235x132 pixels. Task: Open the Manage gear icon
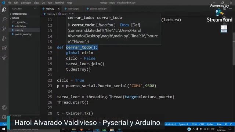coord(4,117)
